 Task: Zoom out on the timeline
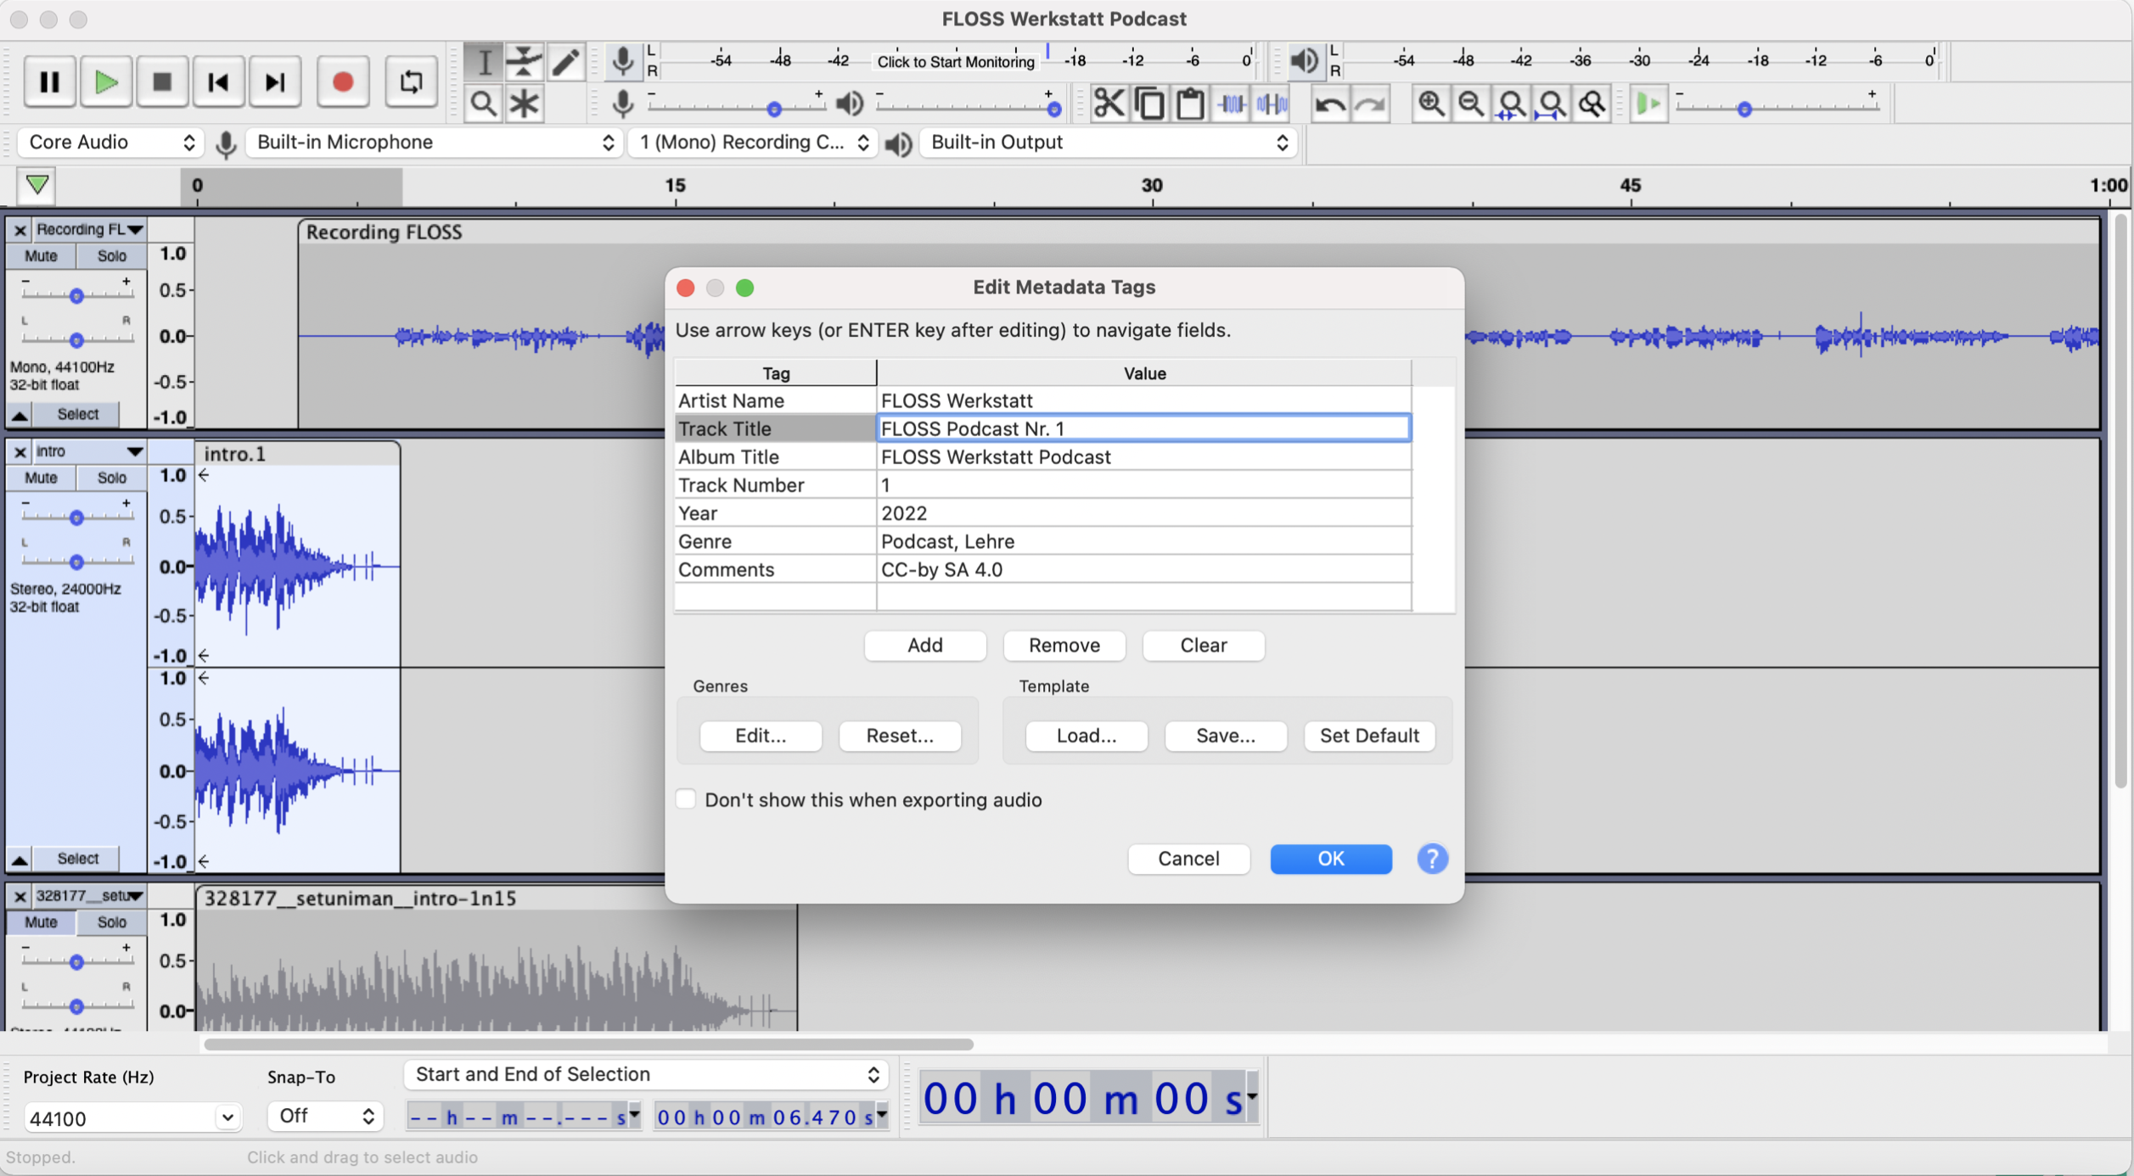(1471, 104)
